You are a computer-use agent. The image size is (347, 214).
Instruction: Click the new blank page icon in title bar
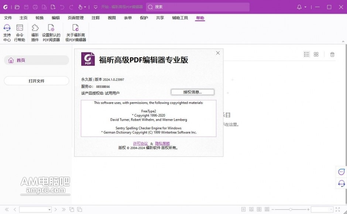53,7
